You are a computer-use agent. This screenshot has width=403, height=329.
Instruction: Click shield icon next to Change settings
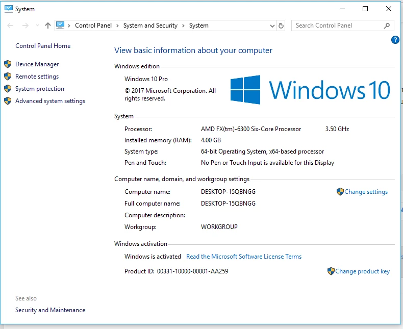(340, 192)
